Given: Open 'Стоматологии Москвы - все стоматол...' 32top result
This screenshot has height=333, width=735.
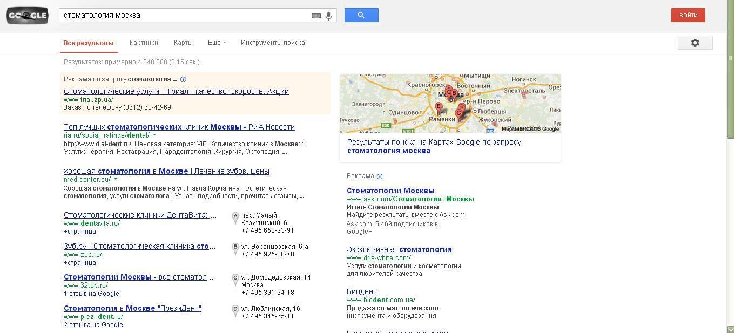Looking at the screenshot, I should click(x=139, y=277).
